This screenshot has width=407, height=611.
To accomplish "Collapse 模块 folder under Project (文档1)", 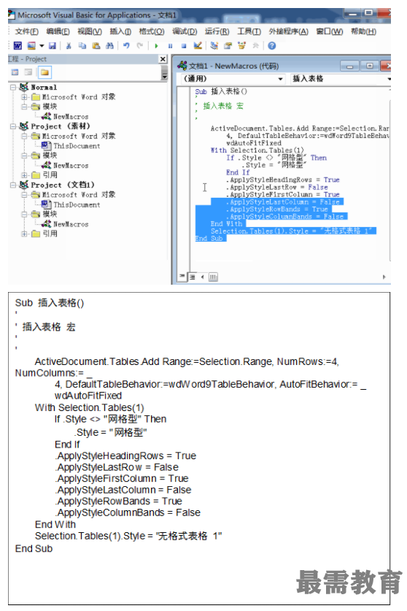I will click(x=25, y=214).
